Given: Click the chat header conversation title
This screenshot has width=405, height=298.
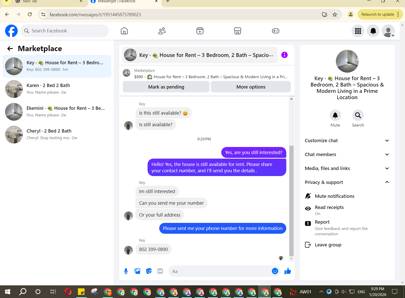Looking at the screenshot, I should coord(200,55).
